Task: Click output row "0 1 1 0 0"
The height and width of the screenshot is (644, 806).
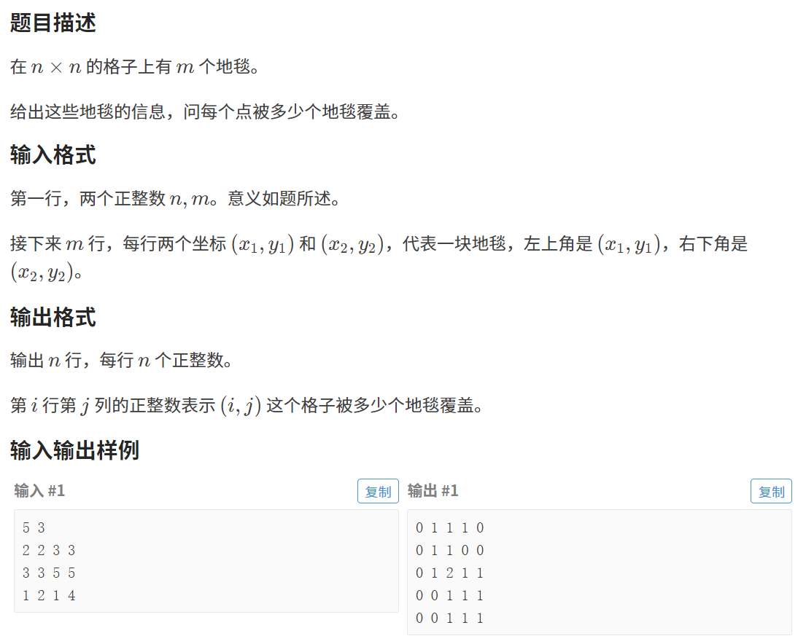Action: 450,551
